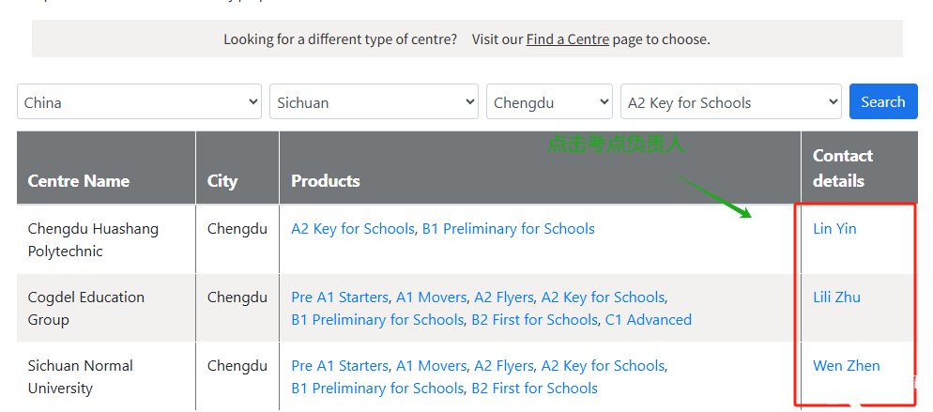Expand the A2 Key for Schools dropdown
The image size is (933, 412).
(x=730, y=101)
